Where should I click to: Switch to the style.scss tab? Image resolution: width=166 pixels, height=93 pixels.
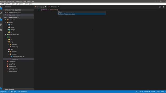click(54, 7)
